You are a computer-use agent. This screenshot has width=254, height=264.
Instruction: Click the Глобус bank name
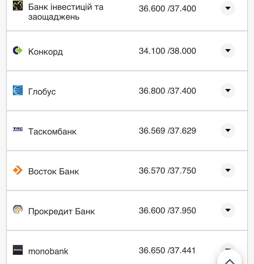tap(42, 91)
